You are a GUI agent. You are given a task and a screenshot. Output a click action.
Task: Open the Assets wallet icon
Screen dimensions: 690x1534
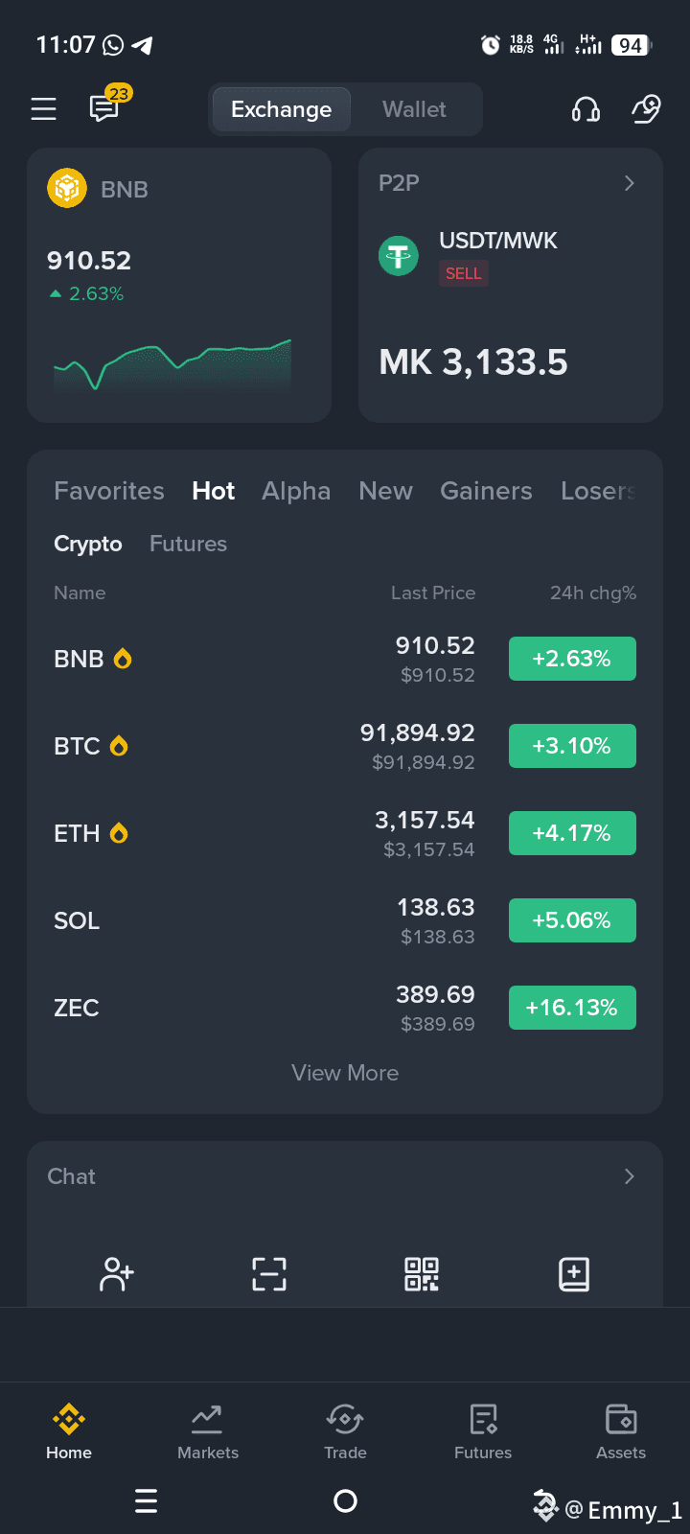tap(621, 1431)
